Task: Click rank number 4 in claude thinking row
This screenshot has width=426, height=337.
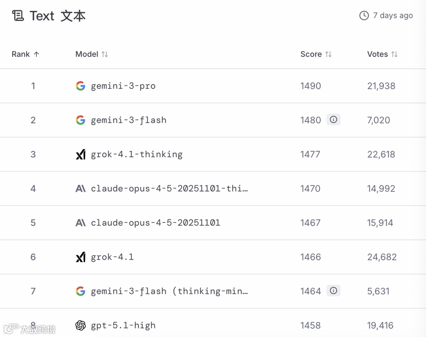Action: tap(33, 188)
